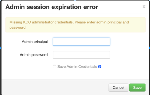Click the Save Admin Credentials label text
This screenshot has width=150, height=95.
point(77,67)
